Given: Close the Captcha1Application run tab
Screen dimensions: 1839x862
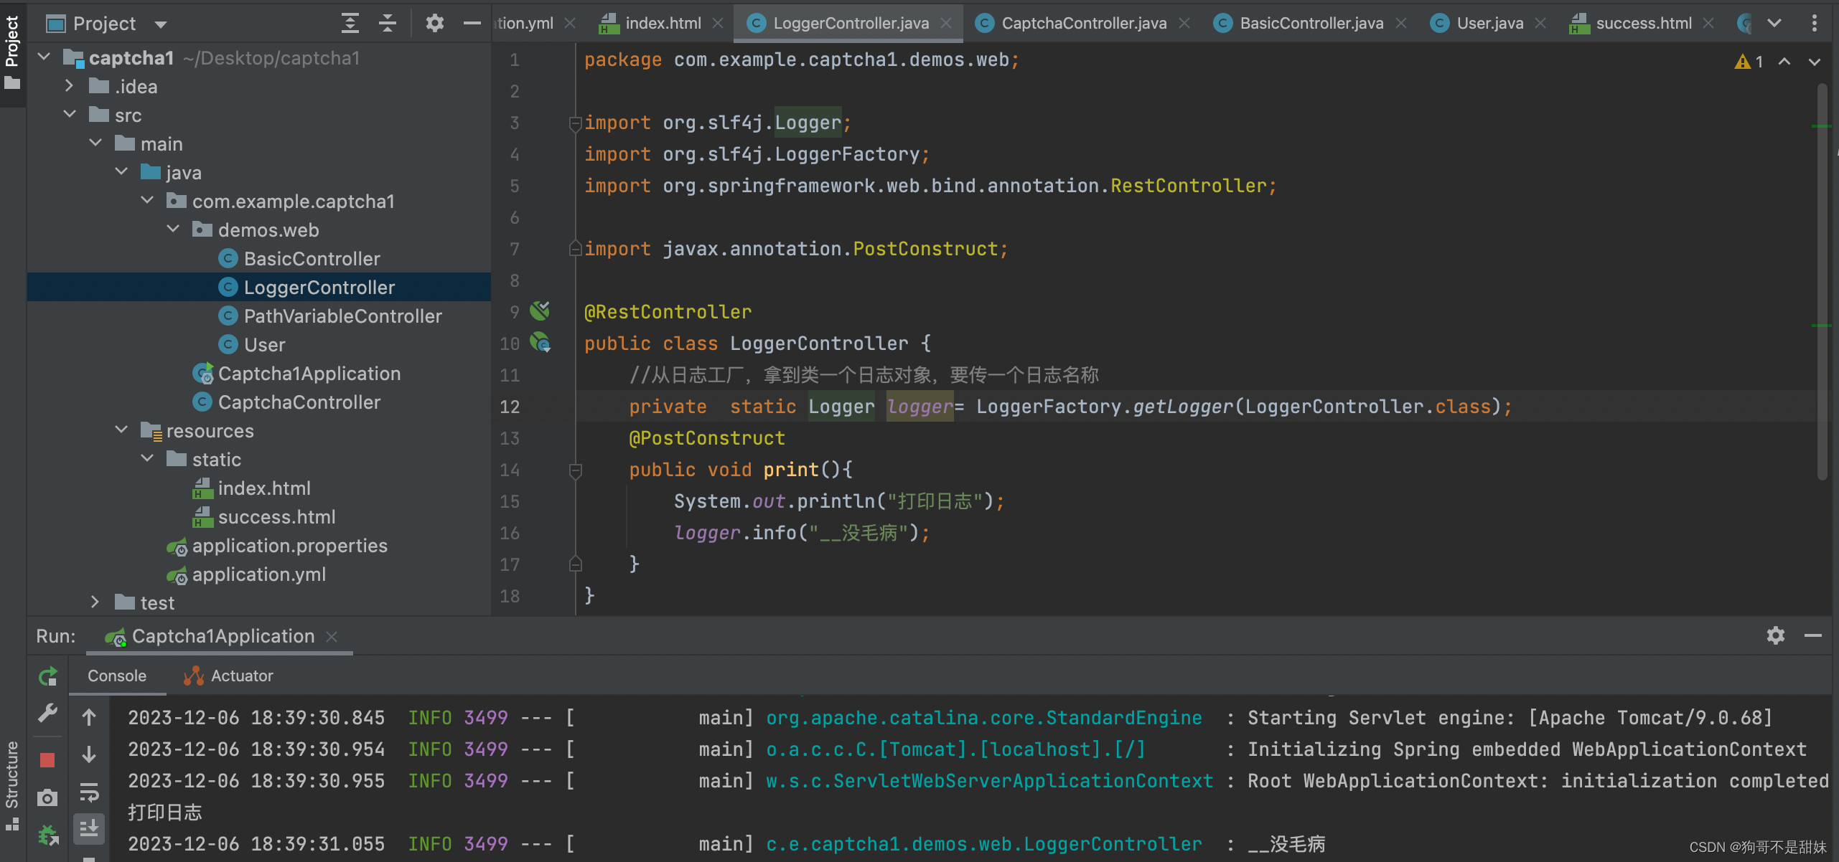Looking at the screenshot, I should click(x=331, y=636).
